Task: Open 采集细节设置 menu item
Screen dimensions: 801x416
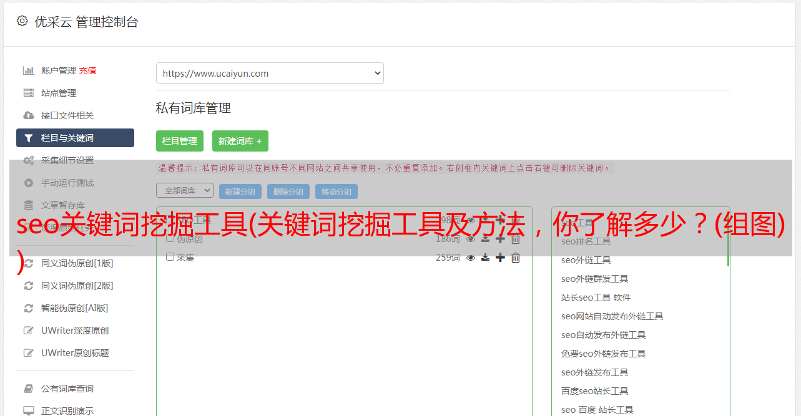Action: (67, 160)
